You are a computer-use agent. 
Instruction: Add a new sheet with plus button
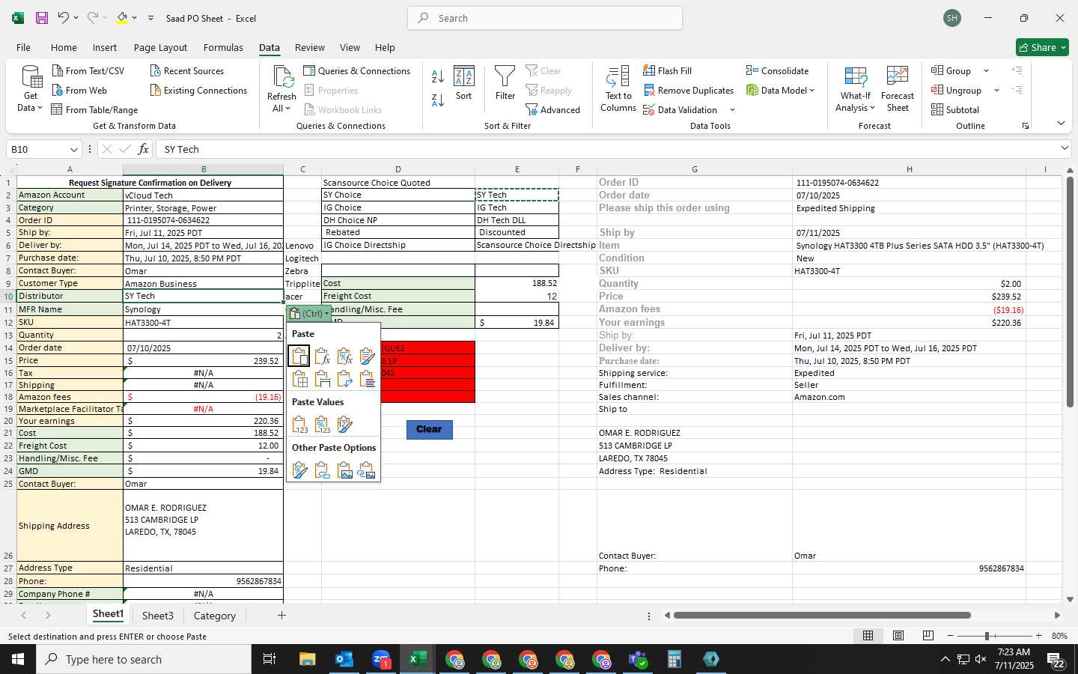281,616
